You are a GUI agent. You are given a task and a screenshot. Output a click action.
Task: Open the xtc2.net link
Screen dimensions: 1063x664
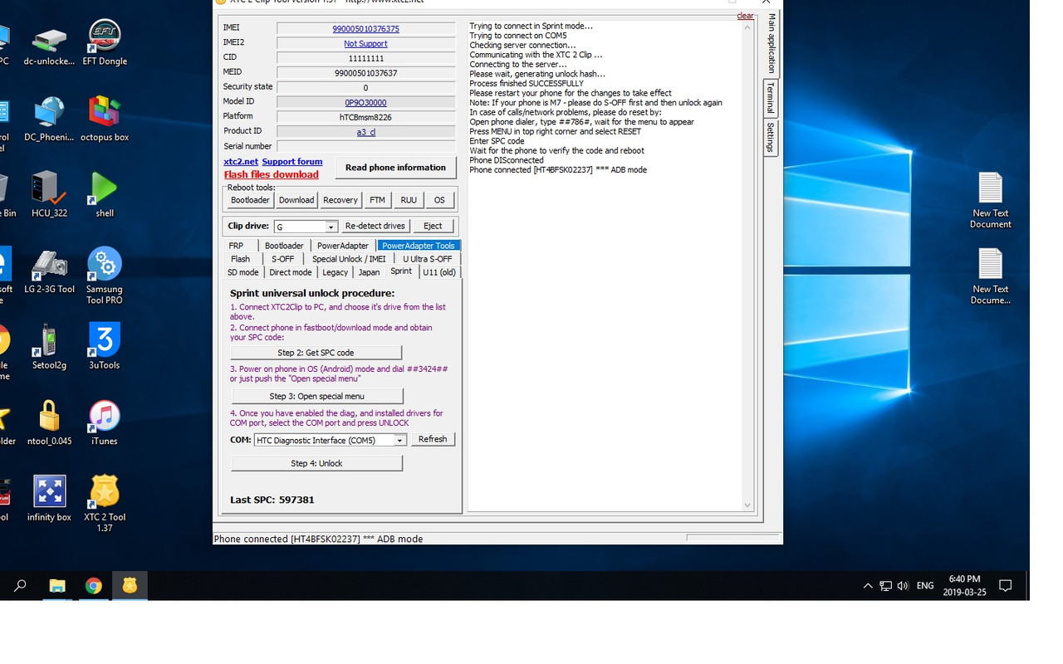pos(241,162)
